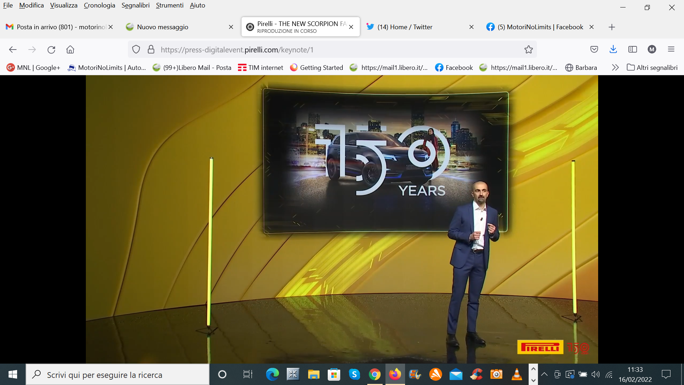Launch VLC from the taskbar
Viewport: 684px width, 385px height.
pos(517,374)
